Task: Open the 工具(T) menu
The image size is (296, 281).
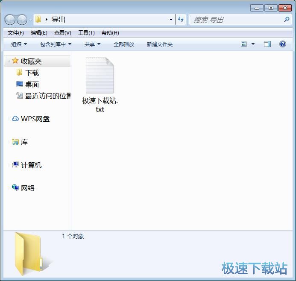Action: tap(86, 33)
